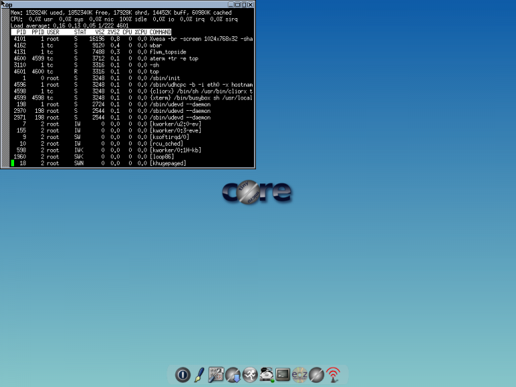
Task: Open the Mount Tool disk drive icon
Action: pyautogui.click(x=266, y=375)
